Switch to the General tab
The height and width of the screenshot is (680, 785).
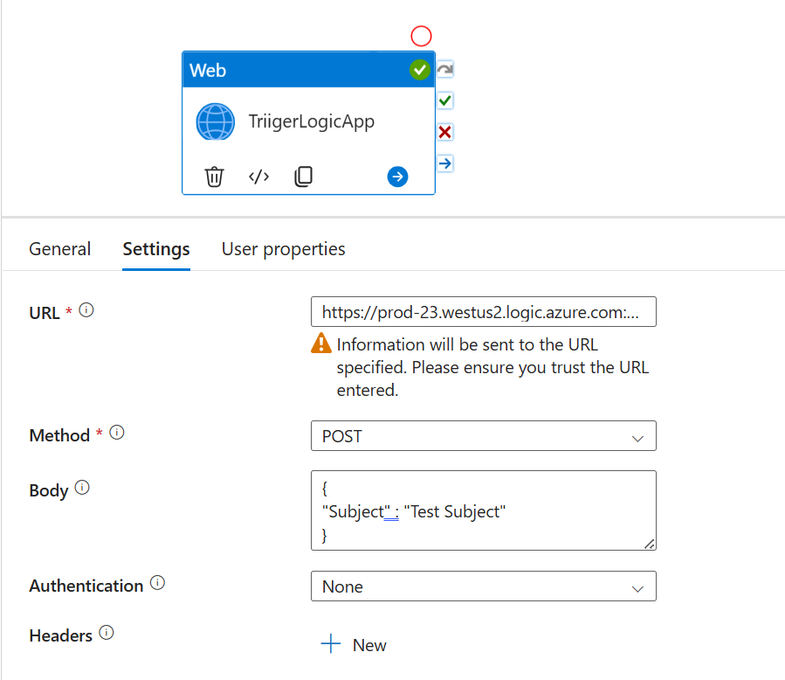click(x=59, y=249)
